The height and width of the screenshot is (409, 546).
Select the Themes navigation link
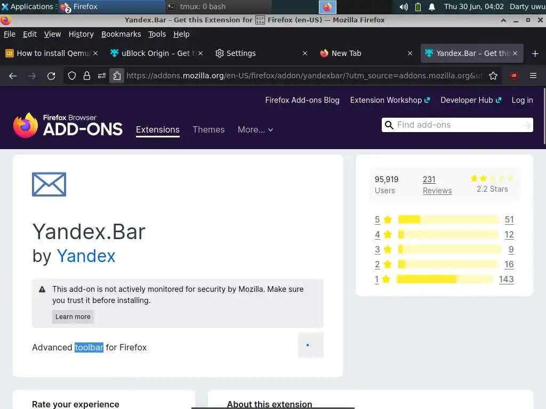(208, 130)
